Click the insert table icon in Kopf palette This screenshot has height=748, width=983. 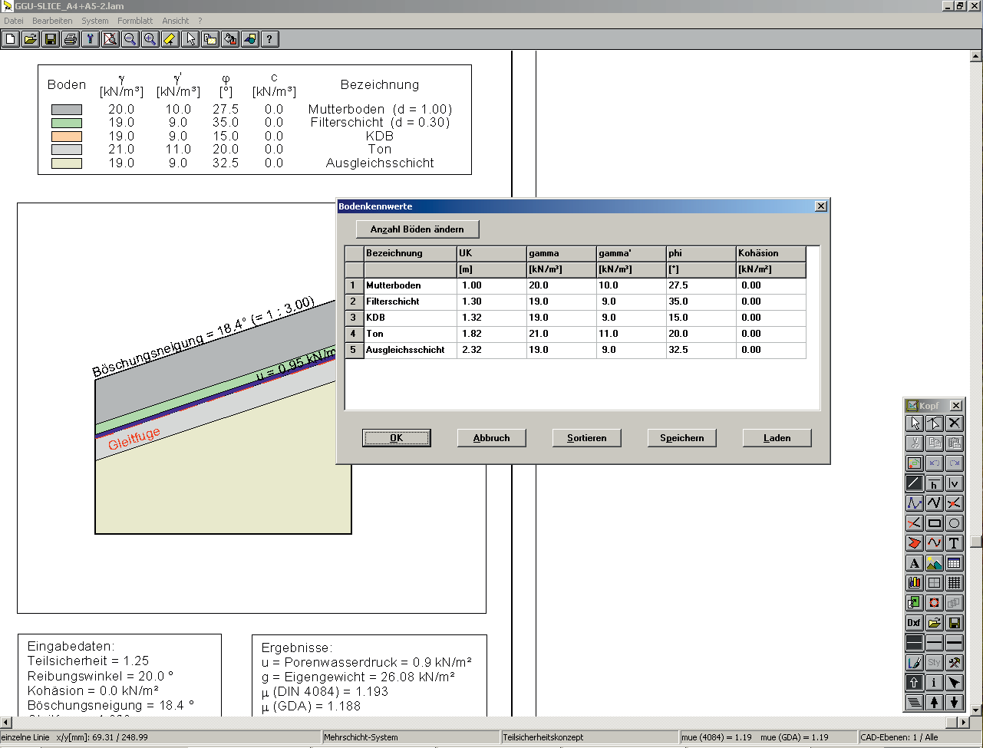pyautogui.click(x=955, y=563)
